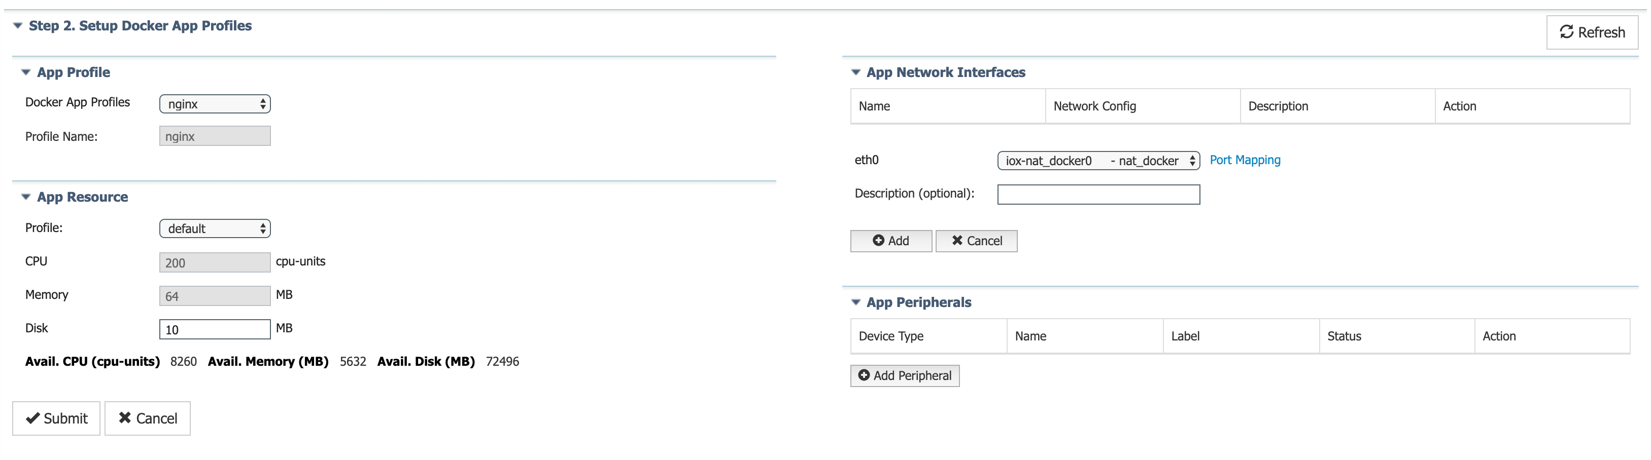Click the Add Peripheral button
The height and width of the screenshot is (460, 1651).
(x=904, y=375)
